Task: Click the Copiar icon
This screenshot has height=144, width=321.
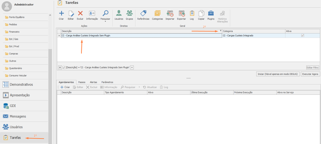Action: (201, 14)
